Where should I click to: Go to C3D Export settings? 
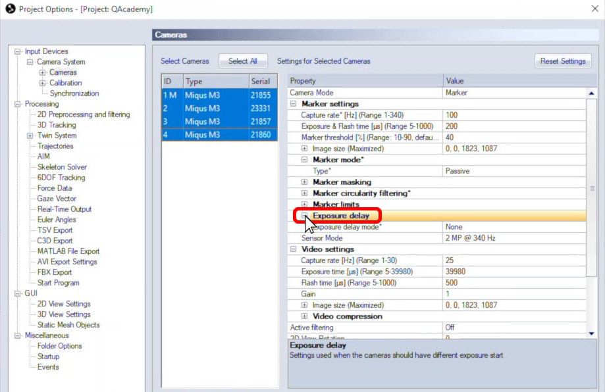(x=55, y=241)
